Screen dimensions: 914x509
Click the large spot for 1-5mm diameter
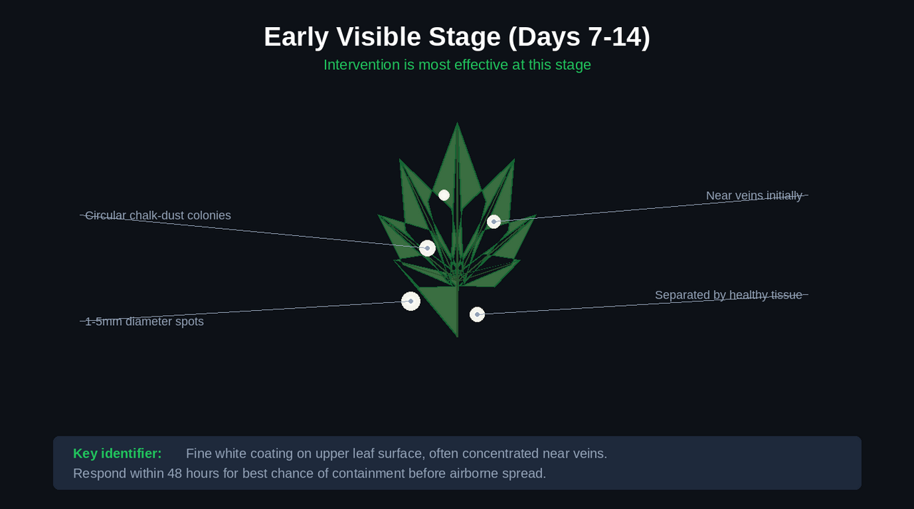point(411,302)
